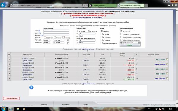
Task: Open the media player taskbar icon
Action: (x=24, y=109)
